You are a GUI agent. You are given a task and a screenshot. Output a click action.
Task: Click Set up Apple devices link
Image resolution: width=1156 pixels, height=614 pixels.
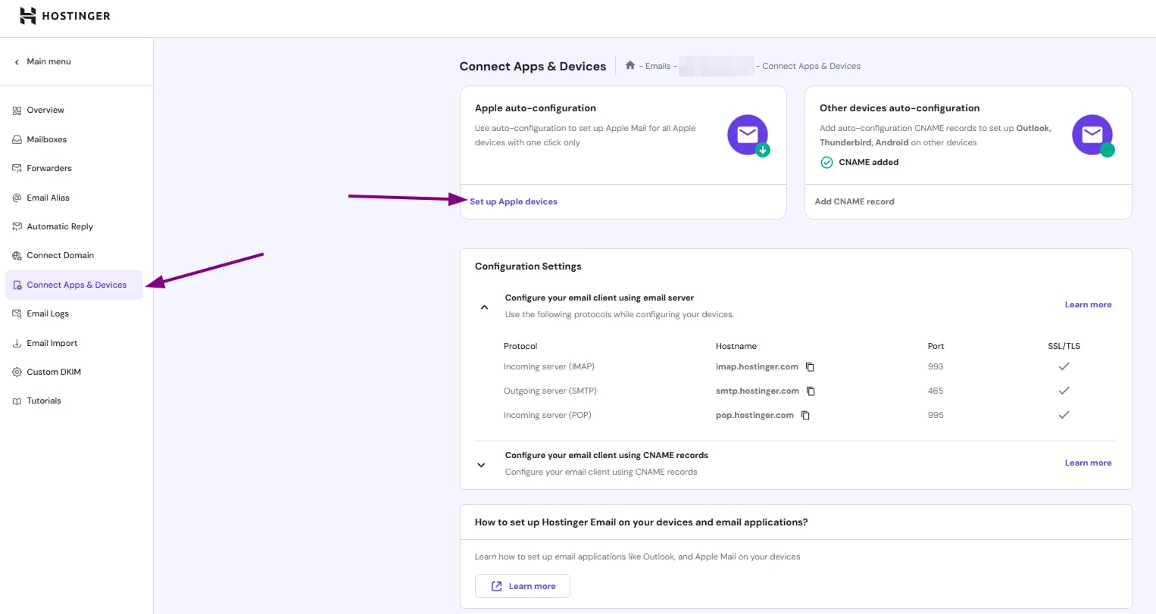(513, 201)
